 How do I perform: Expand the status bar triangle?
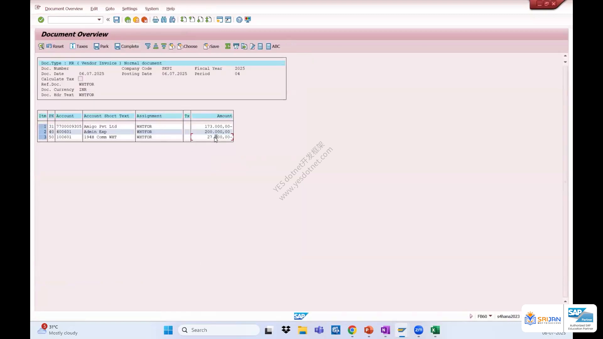tap(471, 316)
